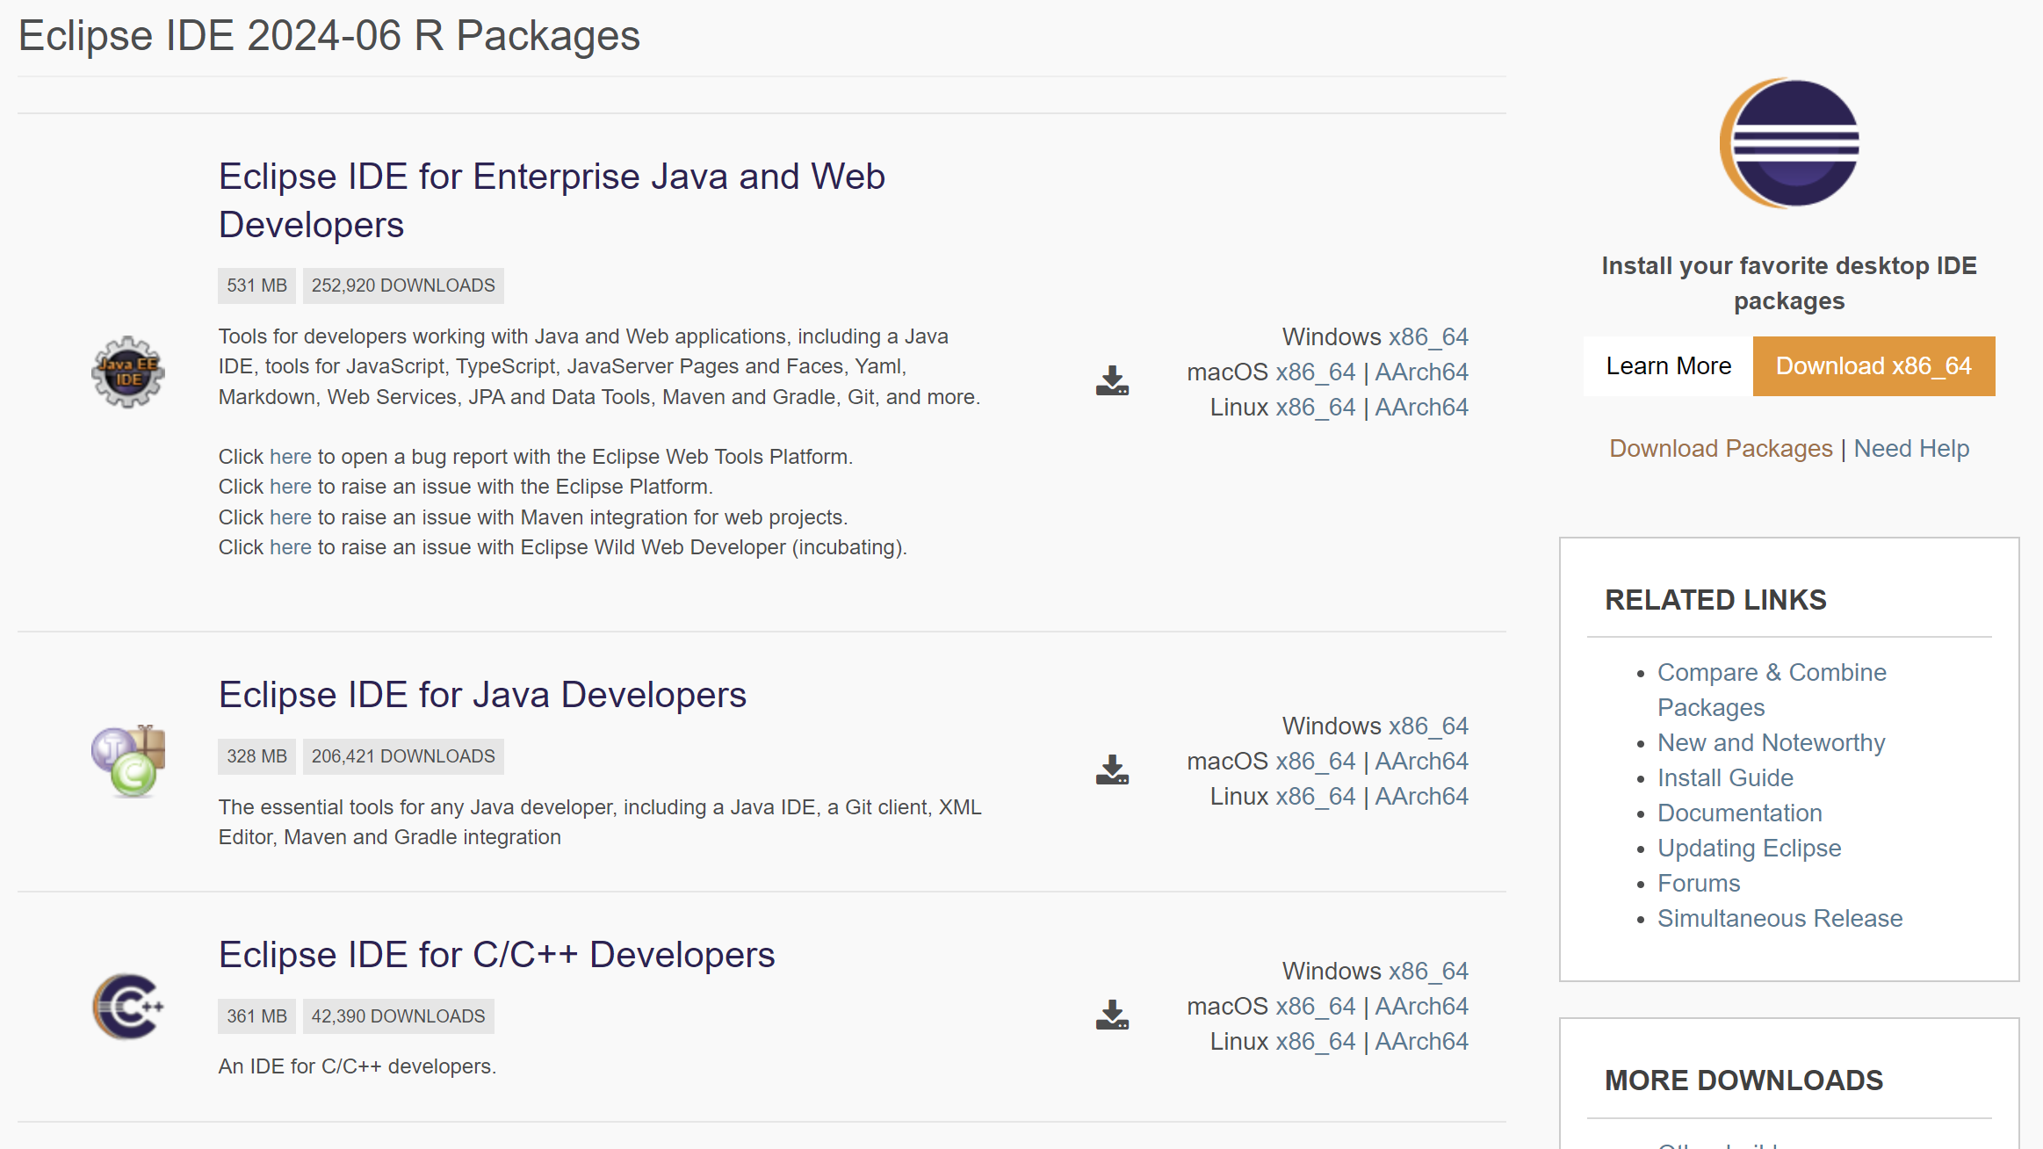Open Eclipse IDE for Java Developers title
The image size is (2043, 1149).
pos(482,695)
